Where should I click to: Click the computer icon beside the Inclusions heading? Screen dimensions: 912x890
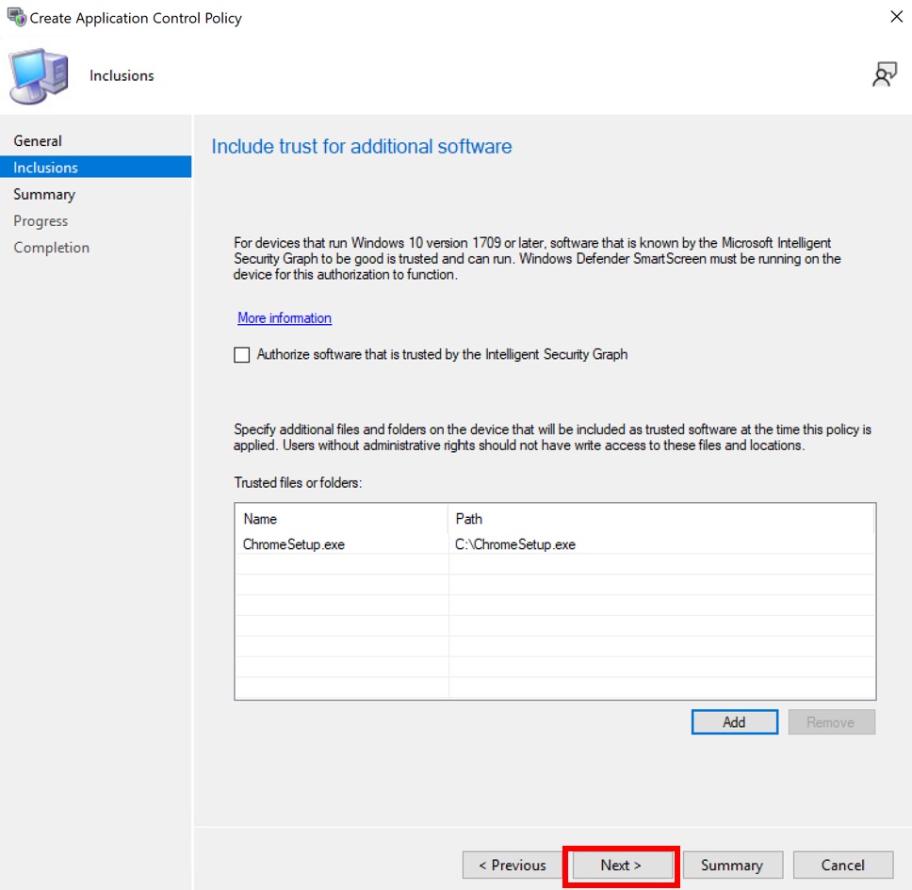click(x=40, y=76)
